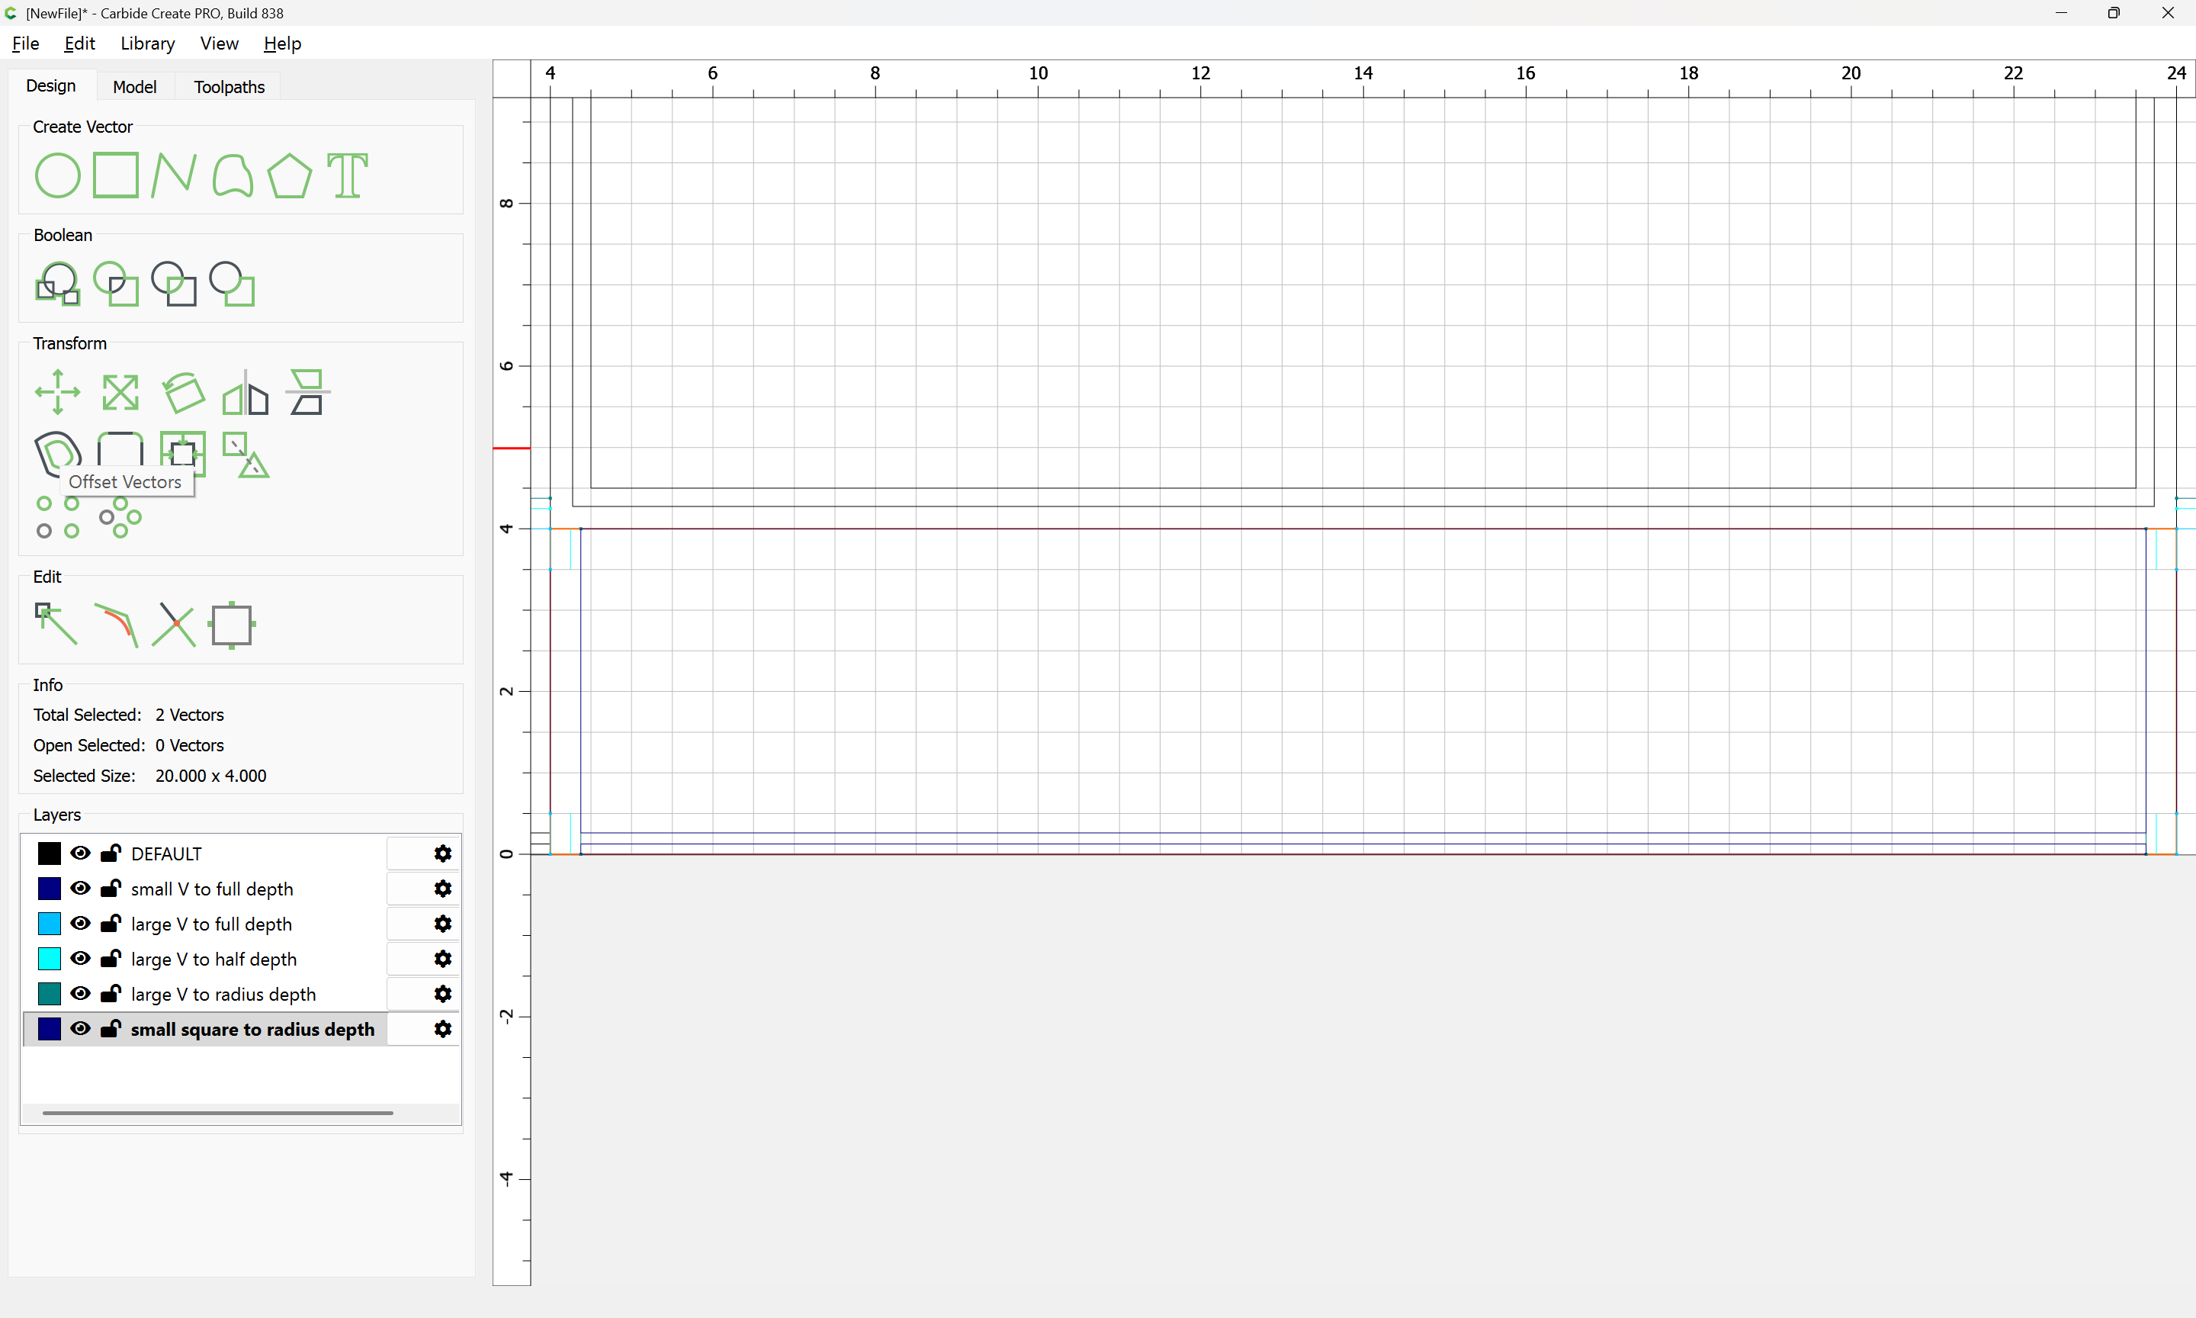
Task: Click the Layers panel horizontal scrollbar
Action: [x=217, y=1113]
